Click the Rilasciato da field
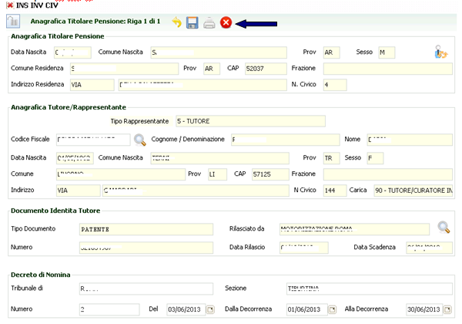 tap(354, 229)
